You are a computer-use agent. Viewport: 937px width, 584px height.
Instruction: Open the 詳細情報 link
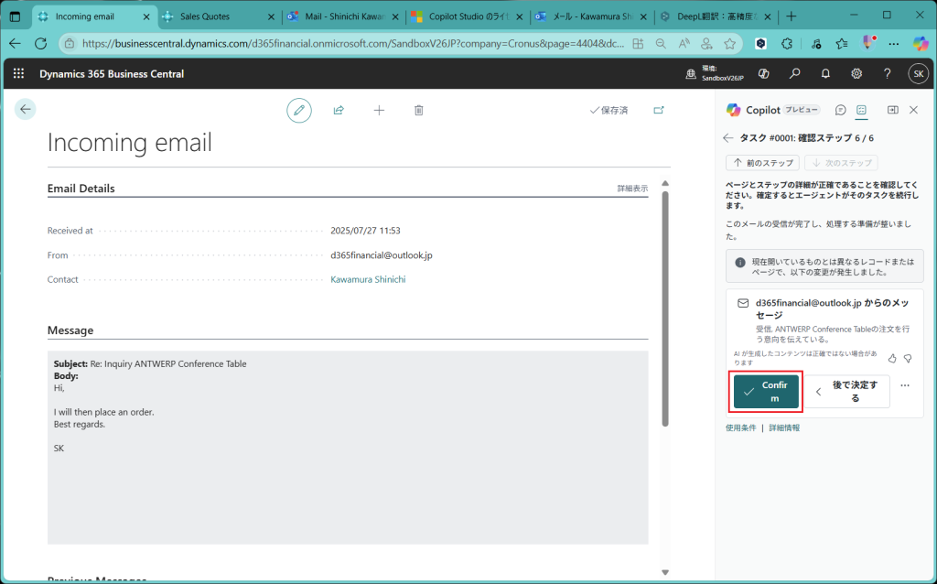[x=784, y=428]
